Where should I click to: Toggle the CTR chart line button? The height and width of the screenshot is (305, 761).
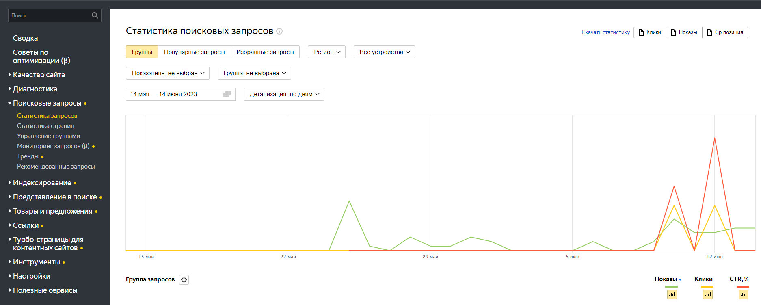pyautogui.click(x=743, y=294)
